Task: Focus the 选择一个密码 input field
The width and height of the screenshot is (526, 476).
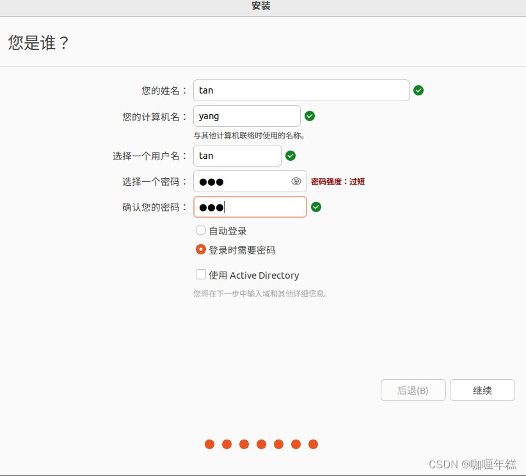Action: pyautogui.click(x=250, y=181)
